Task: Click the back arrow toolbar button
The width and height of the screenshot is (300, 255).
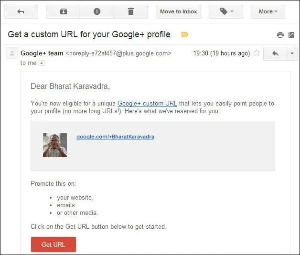Action: pos(21,11)
